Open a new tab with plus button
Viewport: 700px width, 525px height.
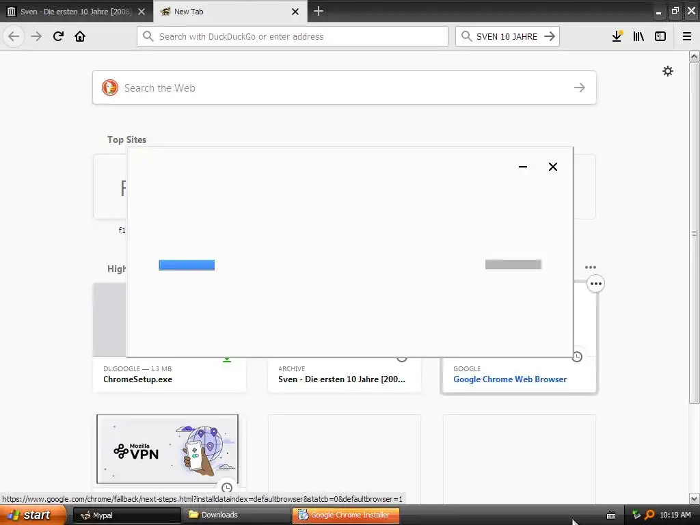click(319, 11)
